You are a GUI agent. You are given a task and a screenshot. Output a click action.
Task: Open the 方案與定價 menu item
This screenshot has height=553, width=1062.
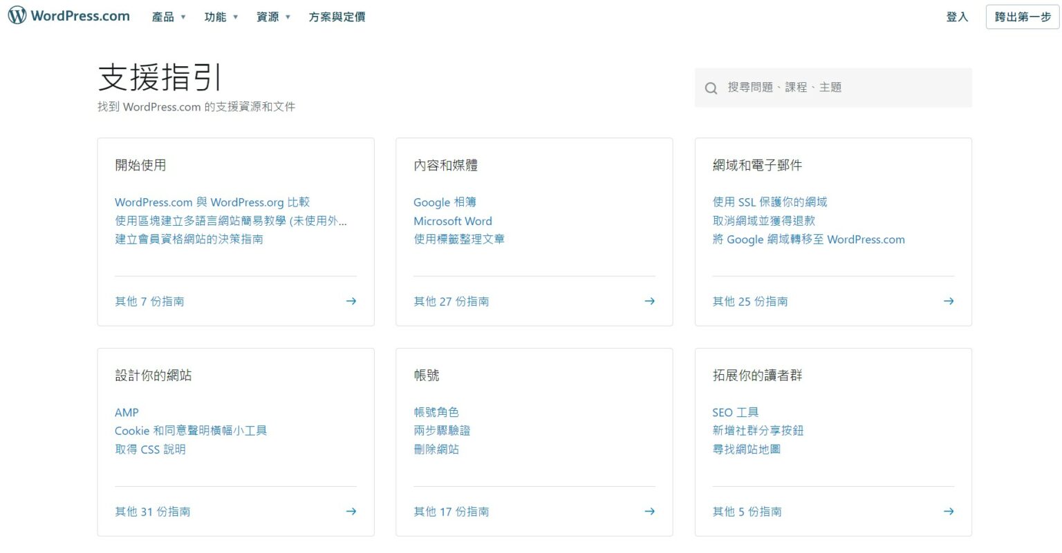tap(337, 17)
